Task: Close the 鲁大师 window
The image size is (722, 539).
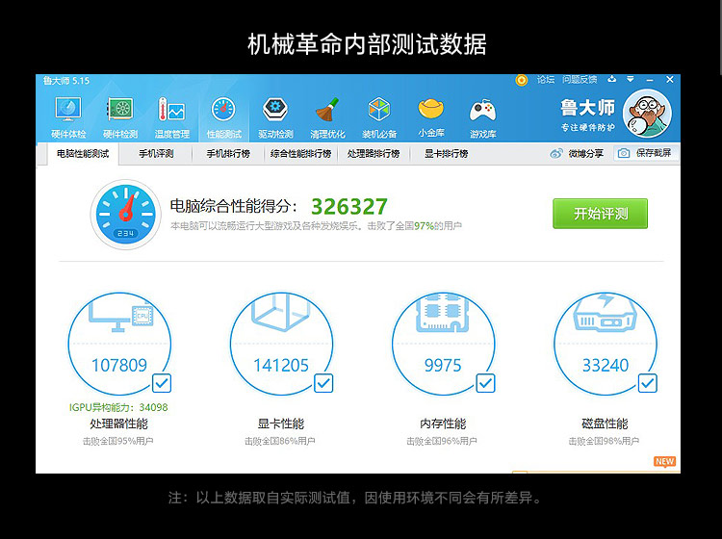Action: click(670, 80)
